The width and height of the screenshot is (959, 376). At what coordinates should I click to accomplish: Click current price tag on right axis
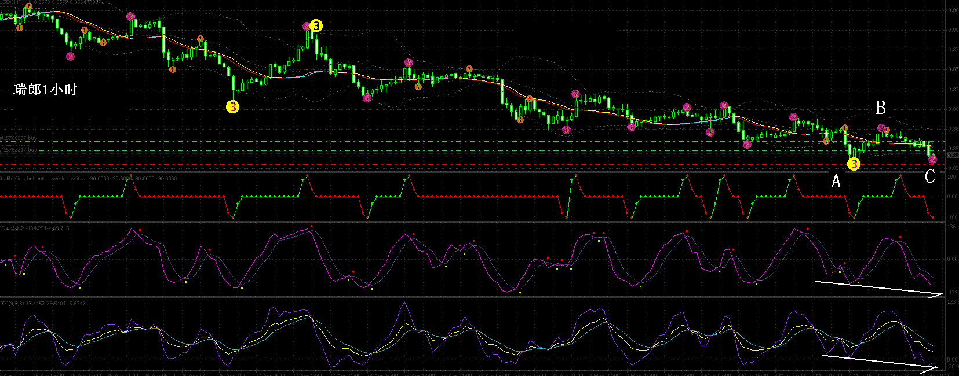(x=952, y=155)
